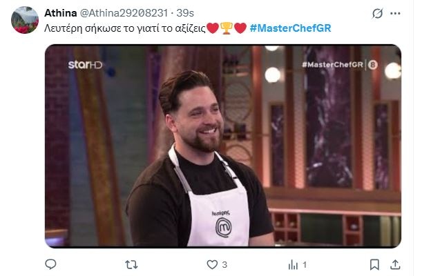Screen dimensions: 422x276
Task: Open Athina's profile picture avatar
Action: (x=25, y=20)
